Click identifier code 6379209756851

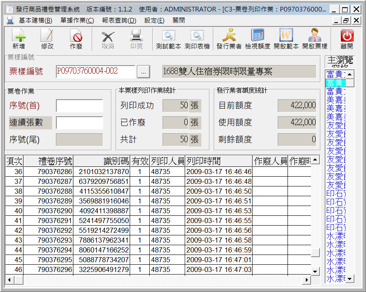click(x=102, y=182)
